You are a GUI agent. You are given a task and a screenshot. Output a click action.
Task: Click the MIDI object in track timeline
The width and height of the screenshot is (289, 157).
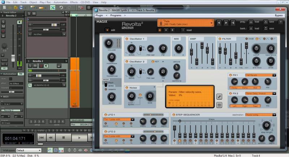(x=75, y=82)
